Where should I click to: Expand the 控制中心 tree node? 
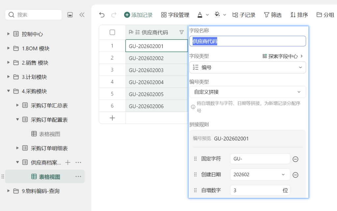point(8,34)
